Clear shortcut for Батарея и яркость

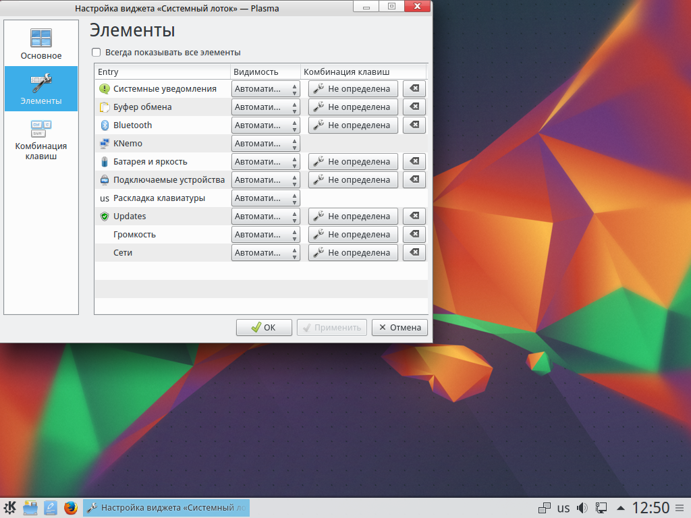click(414, 162)
